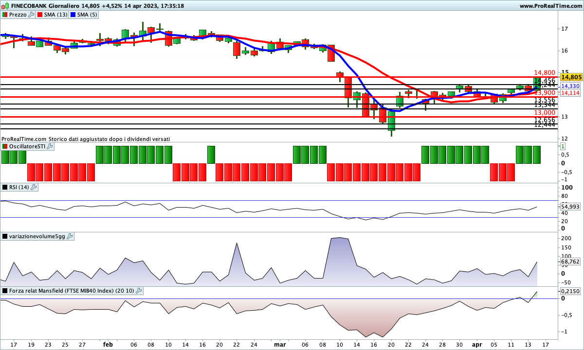584x350 pixels.
Task: Click the 14,456 level label
Action: (x=545, y=81)
